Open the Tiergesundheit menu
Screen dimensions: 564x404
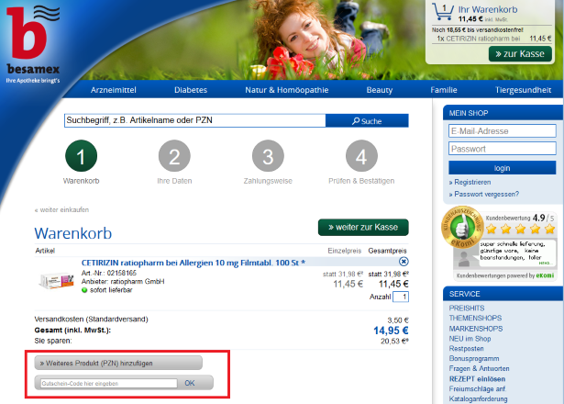point(523,90)
